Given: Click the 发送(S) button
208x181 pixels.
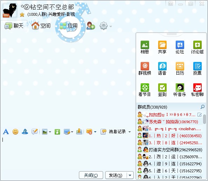Looking at the screenshot, I should point(116,175).
